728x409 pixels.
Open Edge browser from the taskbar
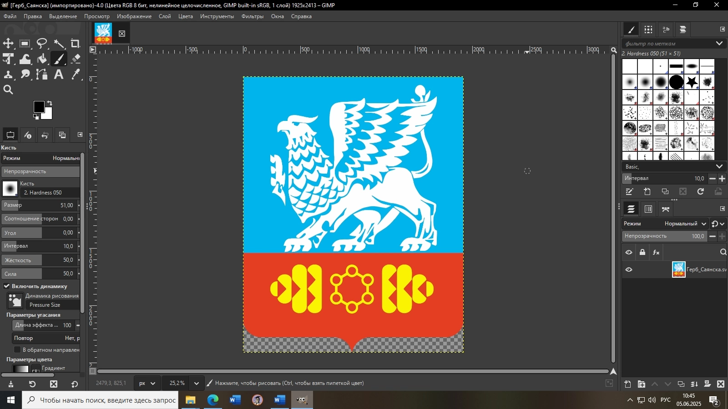click(x=213, y=400)
